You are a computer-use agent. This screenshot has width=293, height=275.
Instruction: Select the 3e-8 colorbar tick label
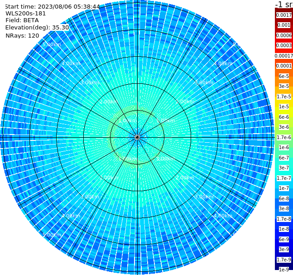(284, 208)
